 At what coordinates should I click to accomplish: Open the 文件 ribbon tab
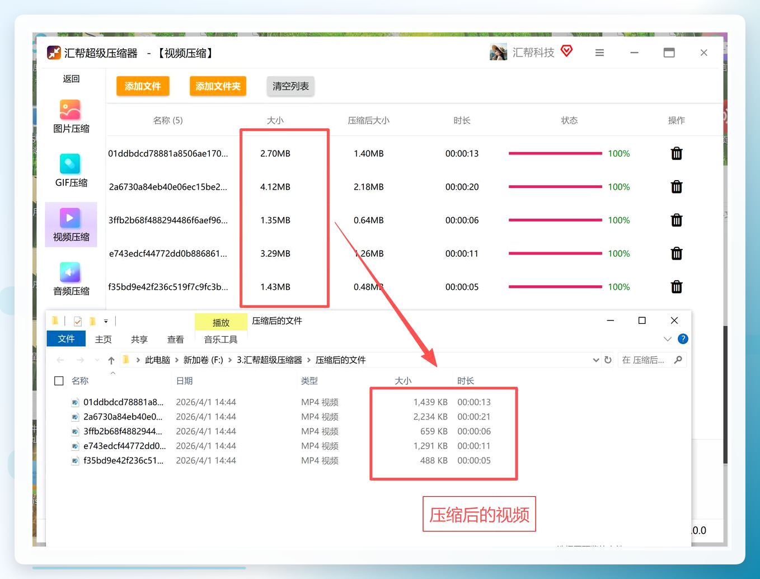(x=66, y=339)
